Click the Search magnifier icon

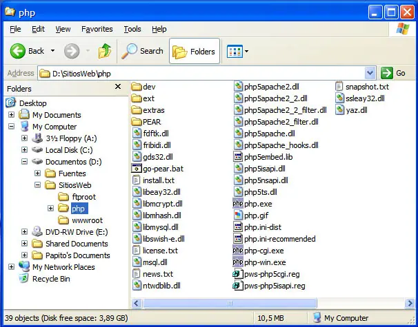pos(129,51)
